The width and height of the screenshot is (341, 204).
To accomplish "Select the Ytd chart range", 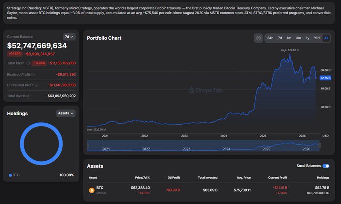I will point(317,38).
